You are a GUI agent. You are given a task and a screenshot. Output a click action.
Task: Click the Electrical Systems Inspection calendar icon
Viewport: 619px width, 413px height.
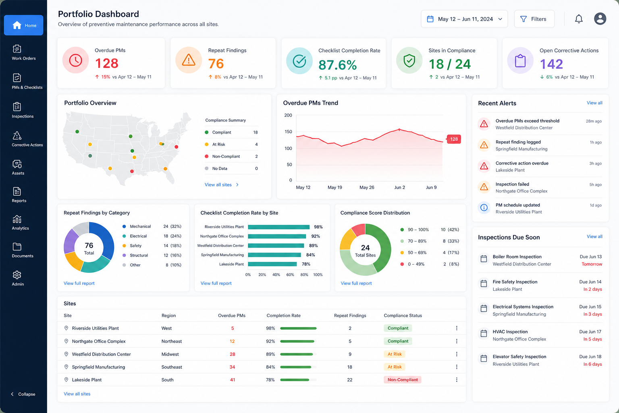(x=484, y=309)
